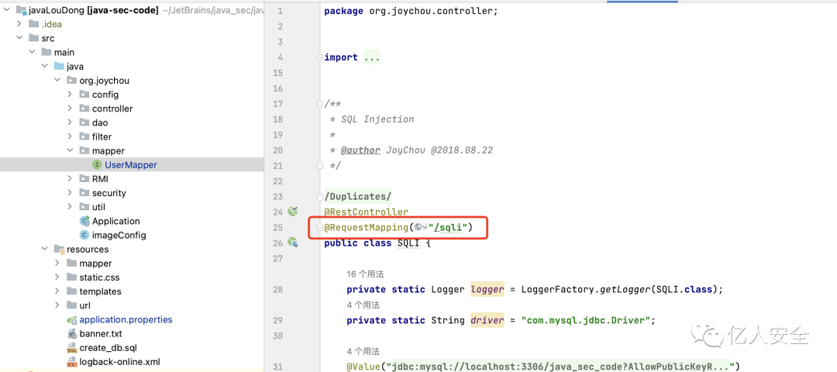Collapse the main folder chevron
Screen dimensions: 837x372
pyautogui.click(x=32, y=52)
